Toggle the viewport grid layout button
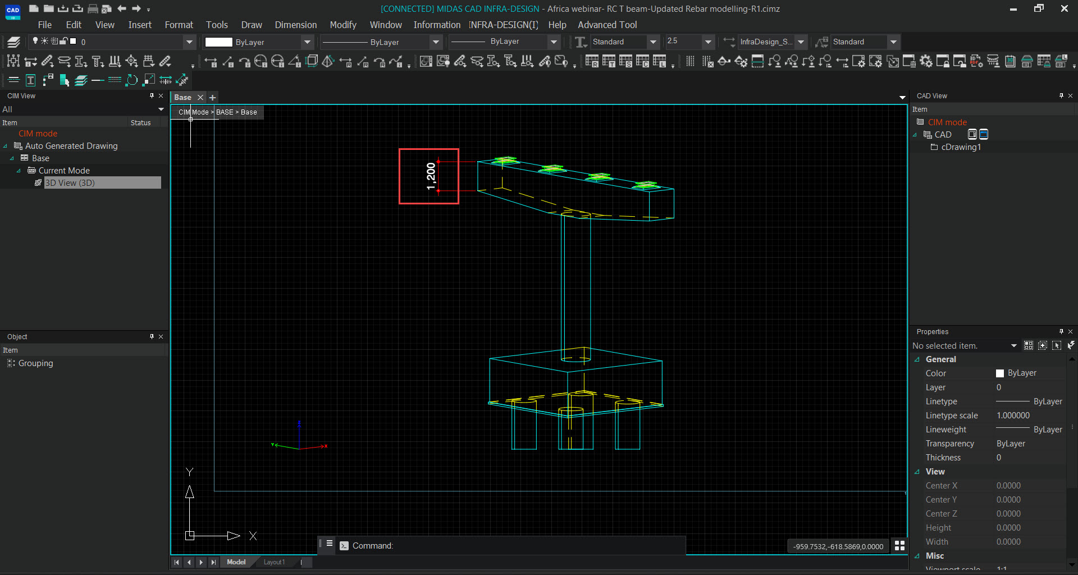This screenshot has width=1078, height=575. (x=899, y=546)
